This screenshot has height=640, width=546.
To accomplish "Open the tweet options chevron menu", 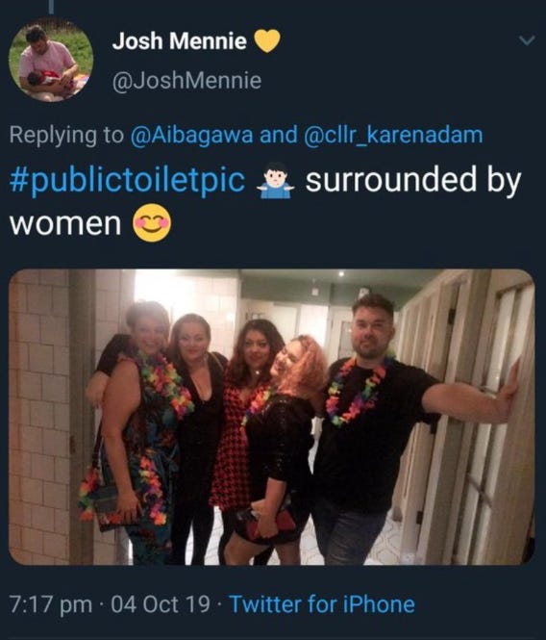I will coord(527,40).
